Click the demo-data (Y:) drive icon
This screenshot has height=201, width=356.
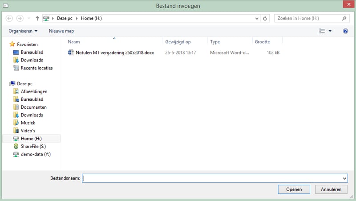[16, 154]
